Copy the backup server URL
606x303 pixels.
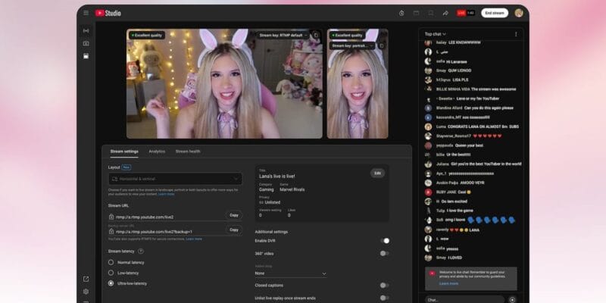[234, 230]
